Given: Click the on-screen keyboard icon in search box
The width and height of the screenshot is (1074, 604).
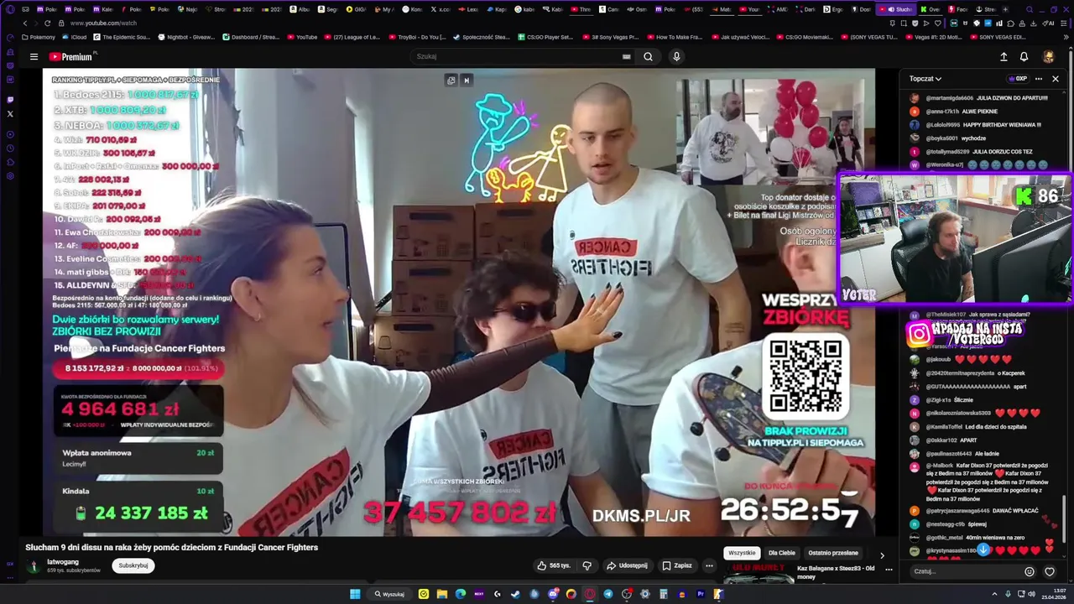Looking at the screenshot, I should tap(626, 57).
